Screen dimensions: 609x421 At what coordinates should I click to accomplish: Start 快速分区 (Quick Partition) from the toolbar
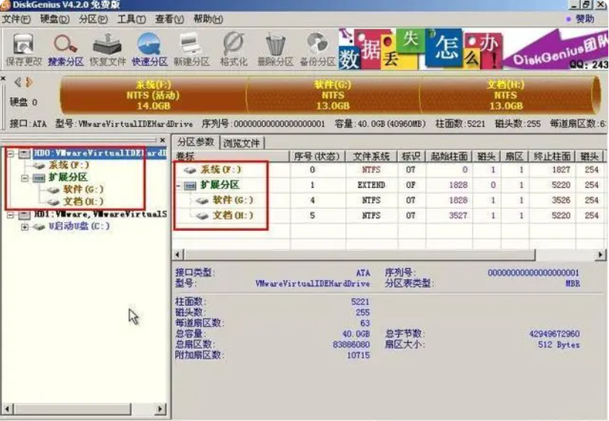click(149, 49)
